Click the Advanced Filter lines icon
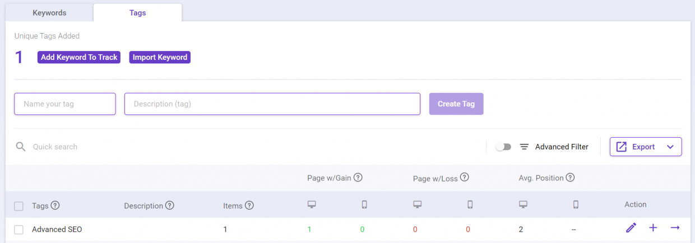The image size is (695, 243). 524,147
